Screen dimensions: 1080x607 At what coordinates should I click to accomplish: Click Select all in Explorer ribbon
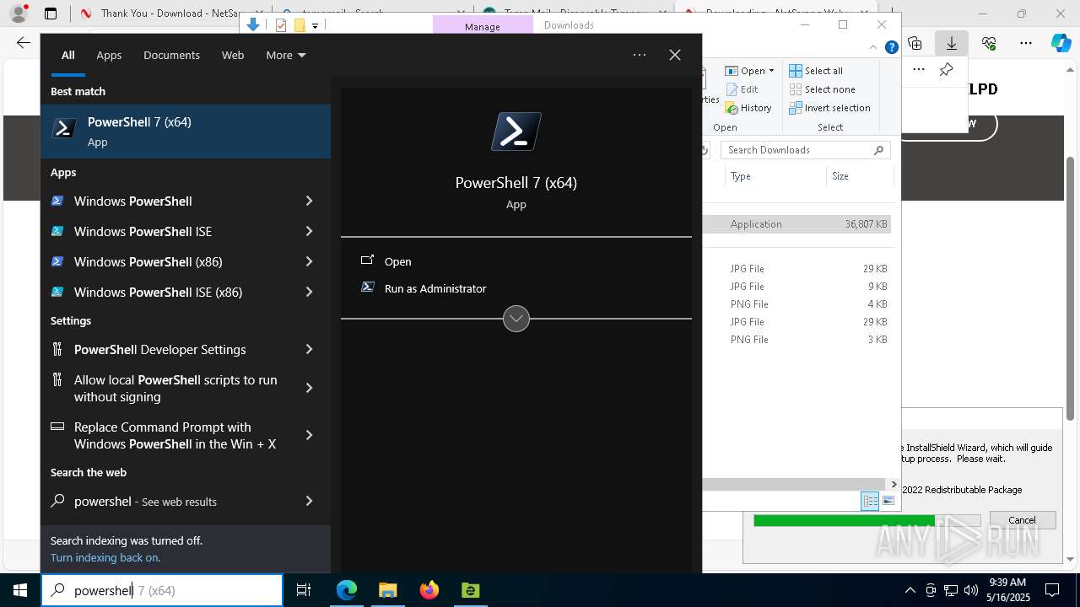(816, 71)
